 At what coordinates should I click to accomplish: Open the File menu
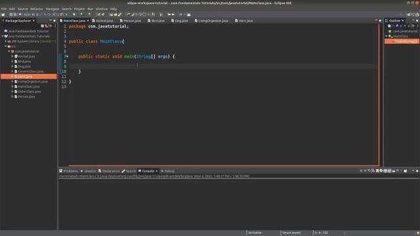(4, 9)
